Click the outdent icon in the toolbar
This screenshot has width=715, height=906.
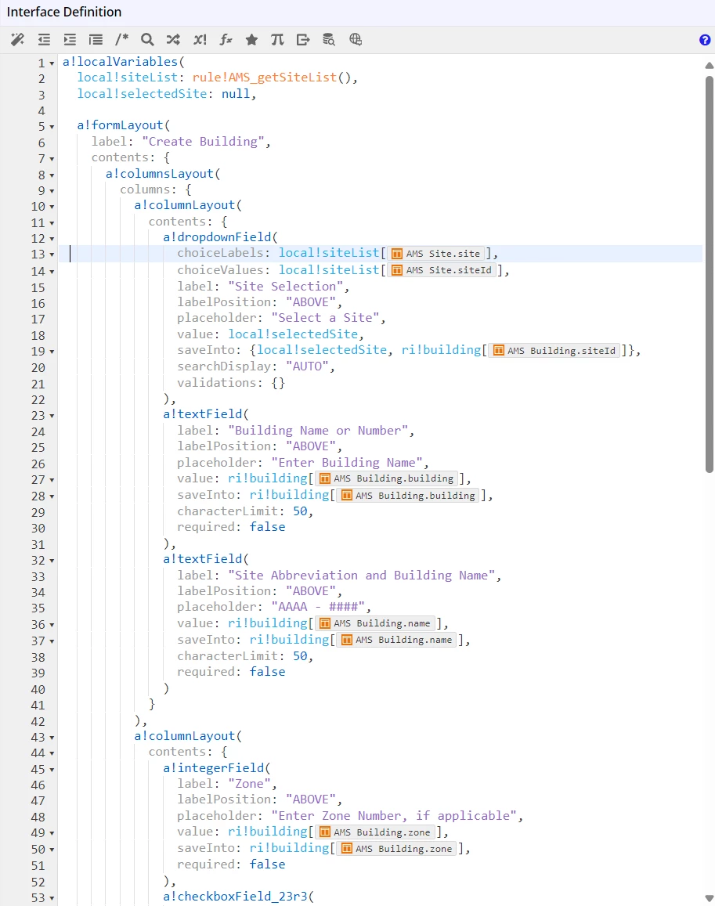[x=44, y=39]
